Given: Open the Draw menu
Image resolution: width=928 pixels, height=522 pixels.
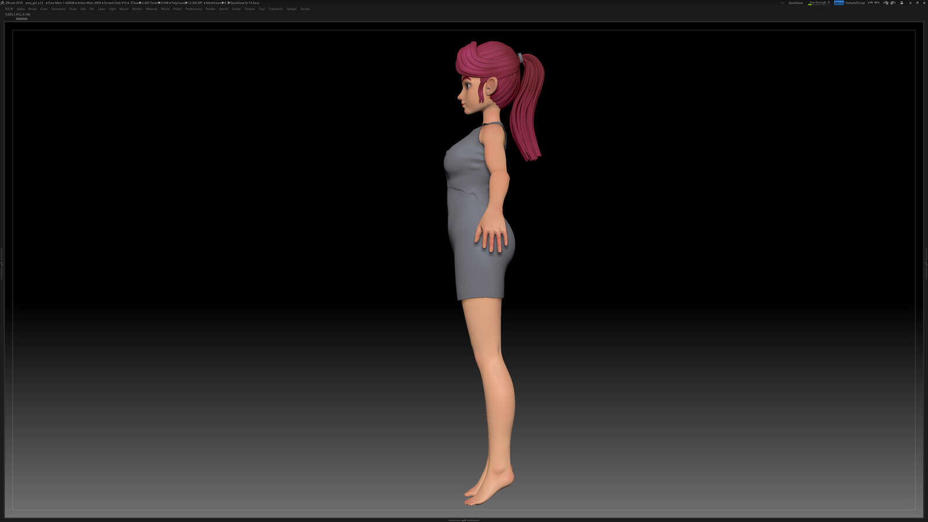Looking at the screenshot, I should [x=73, y=9].
